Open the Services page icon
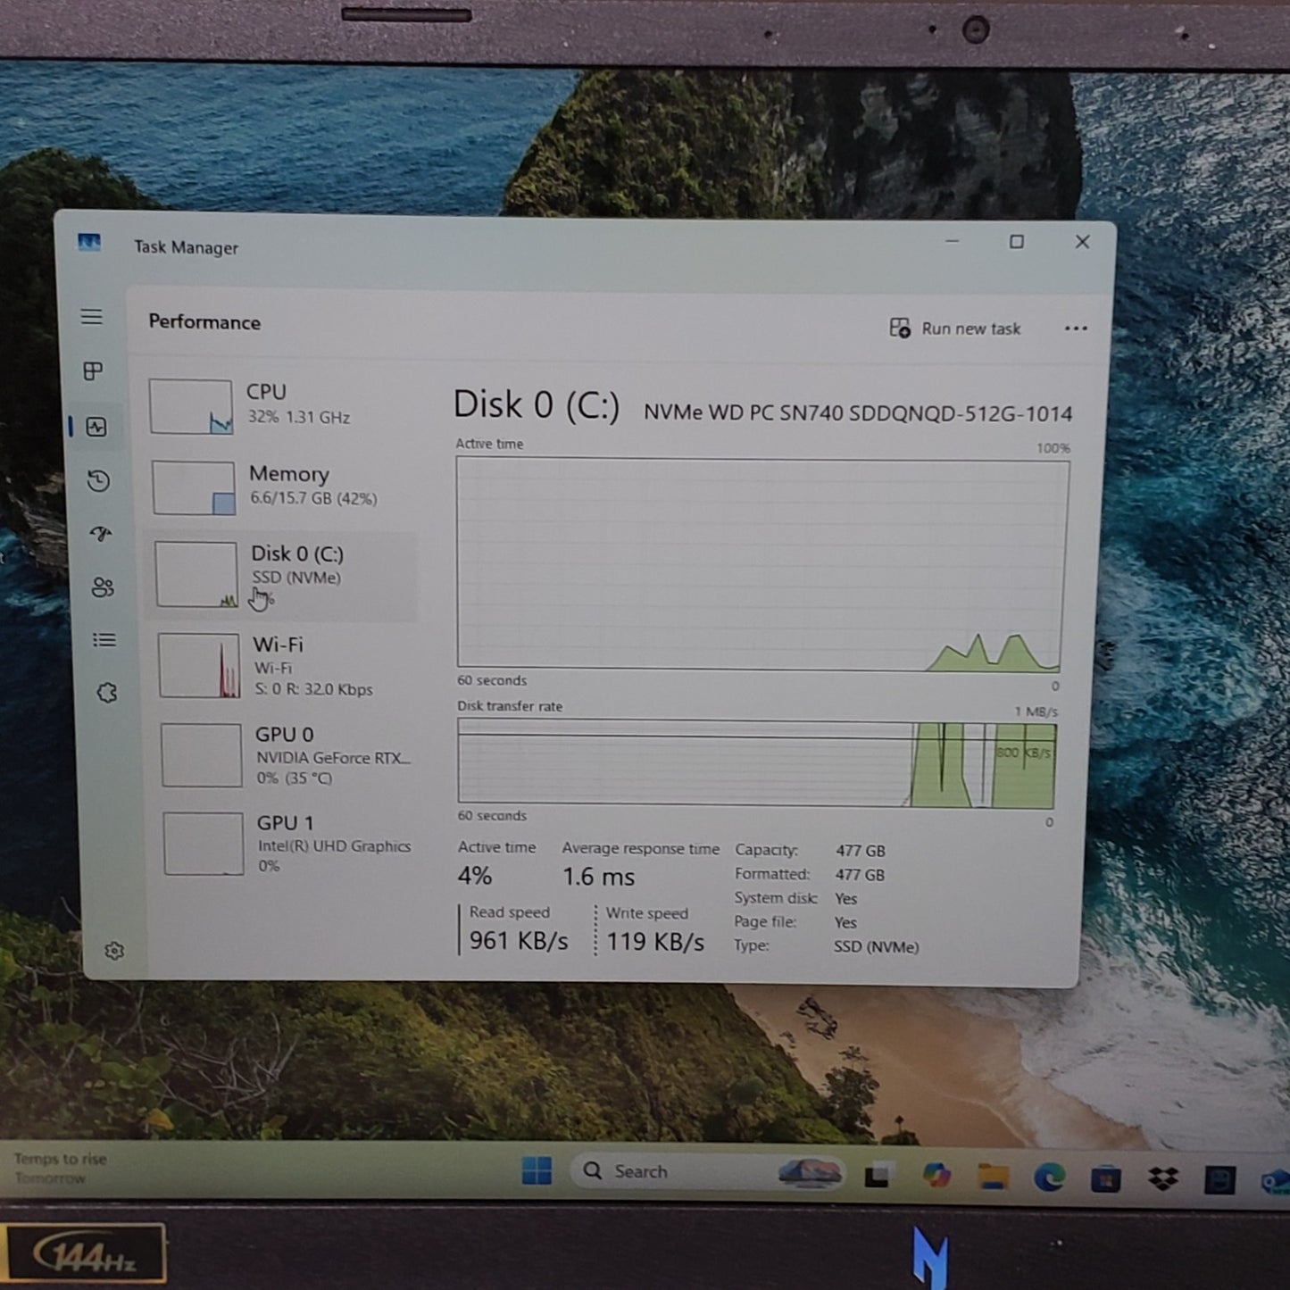The height and width of the screenshot is (1290, 1290). (107, 693)
